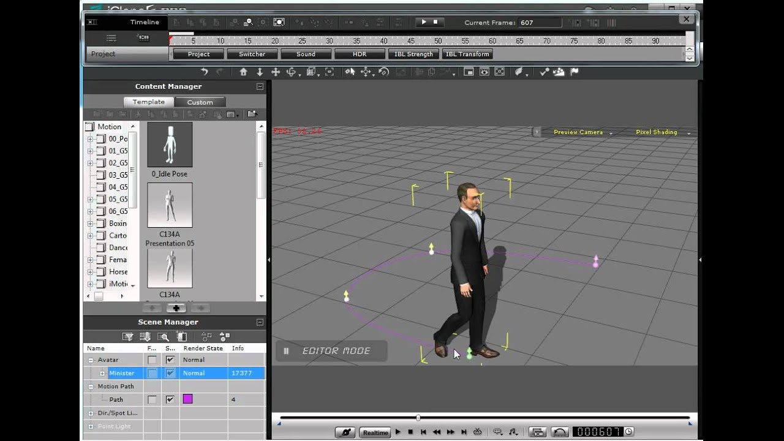Play the timeline with the top play button
The image size is (784, 441).
(x=423, y=22)
